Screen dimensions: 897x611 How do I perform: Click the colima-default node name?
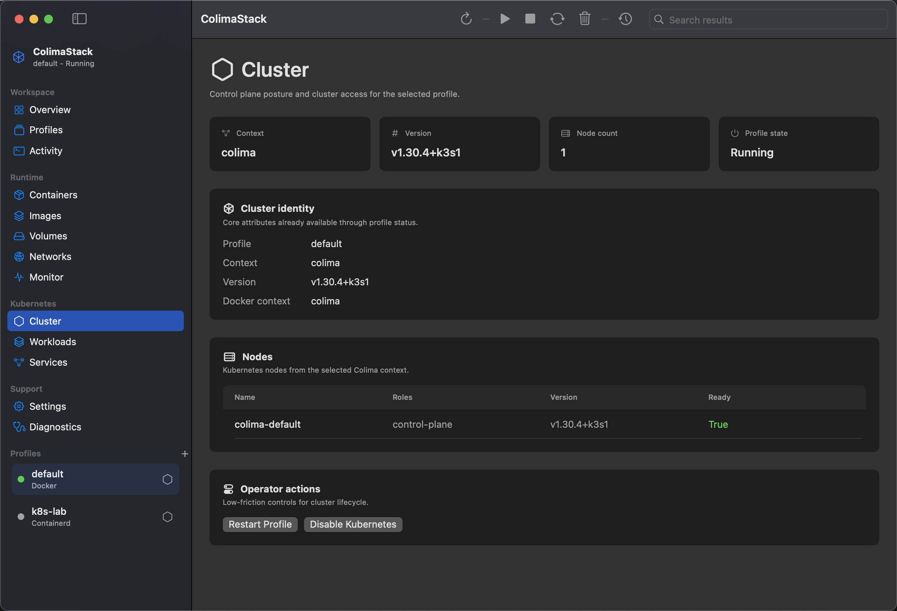point(268,424)
